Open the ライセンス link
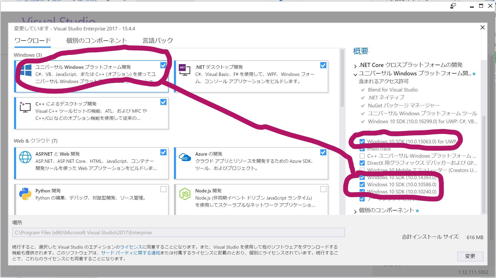 click(x=131, y=247)
